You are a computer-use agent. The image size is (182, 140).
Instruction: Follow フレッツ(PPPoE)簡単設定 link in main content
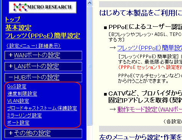point(150,48)
